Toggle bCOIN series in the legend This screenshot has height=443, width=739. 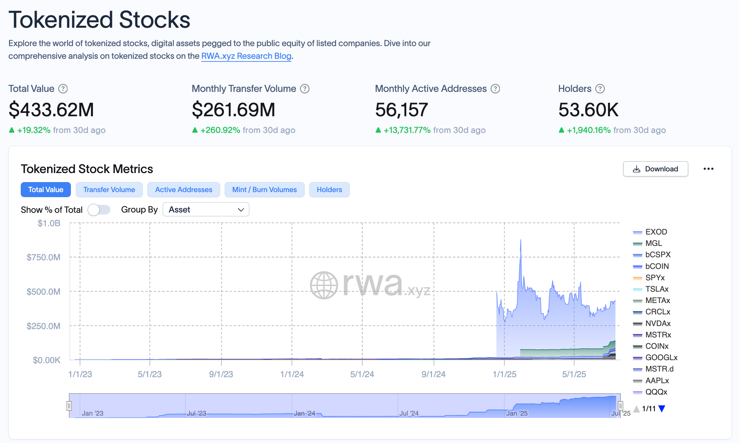[651, 266]
